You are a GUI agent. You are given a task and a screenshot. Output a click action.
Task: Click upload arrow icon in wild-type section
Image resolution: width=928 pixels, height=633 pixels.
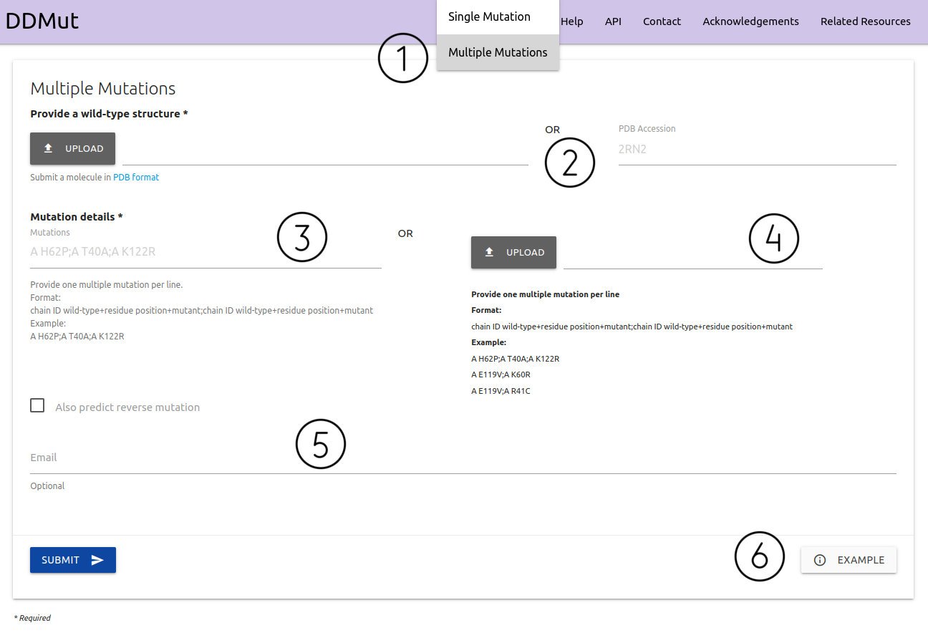coord(49,148)
